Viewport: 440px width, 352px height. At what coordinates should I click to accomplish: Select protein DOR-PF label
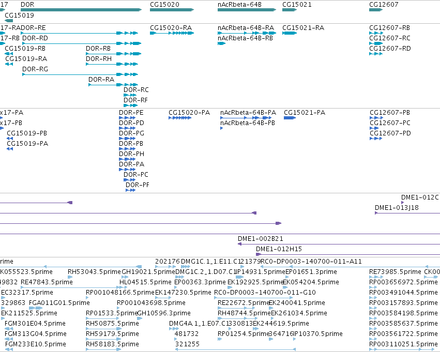[x=137, y=185]
